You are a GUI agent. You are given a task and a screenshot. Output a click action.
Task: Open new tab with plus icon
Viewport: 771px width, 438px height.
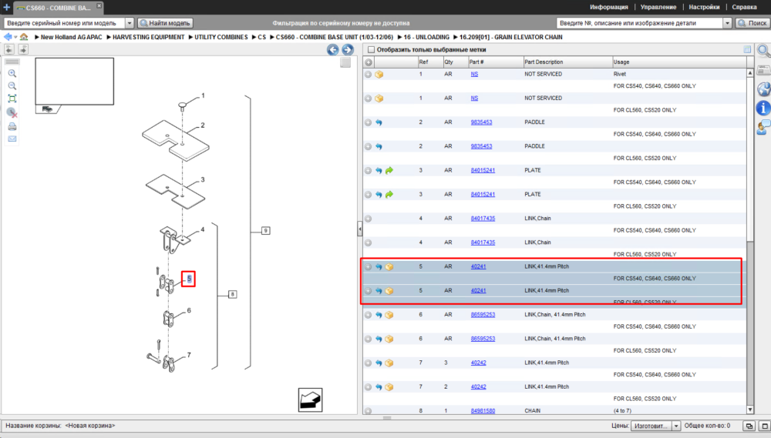pos(6,8)
